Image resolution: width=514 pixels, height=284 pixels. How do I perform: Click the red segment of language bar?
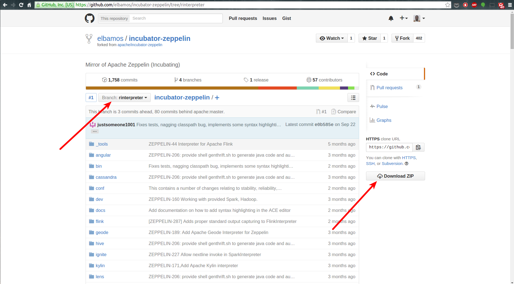coord(277,88)
